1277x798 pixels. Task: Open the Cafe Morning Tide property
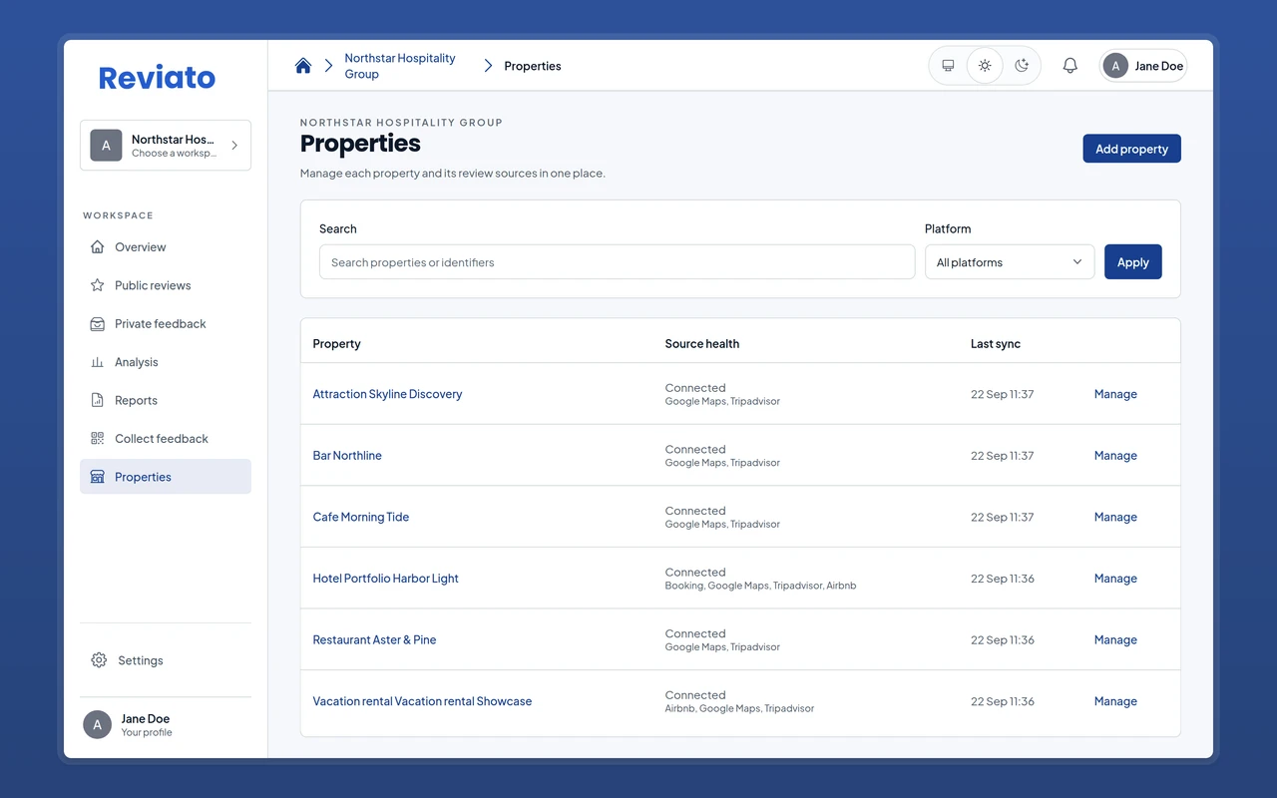(x=361, y=517)
